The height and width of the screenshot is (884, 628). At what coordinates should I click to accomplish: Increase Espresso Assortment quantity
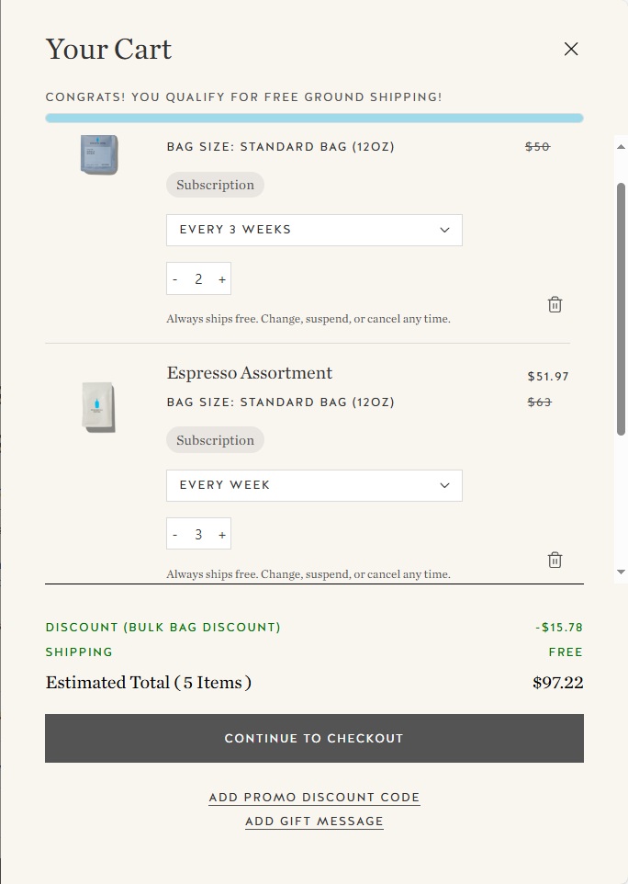coord(222,534)
